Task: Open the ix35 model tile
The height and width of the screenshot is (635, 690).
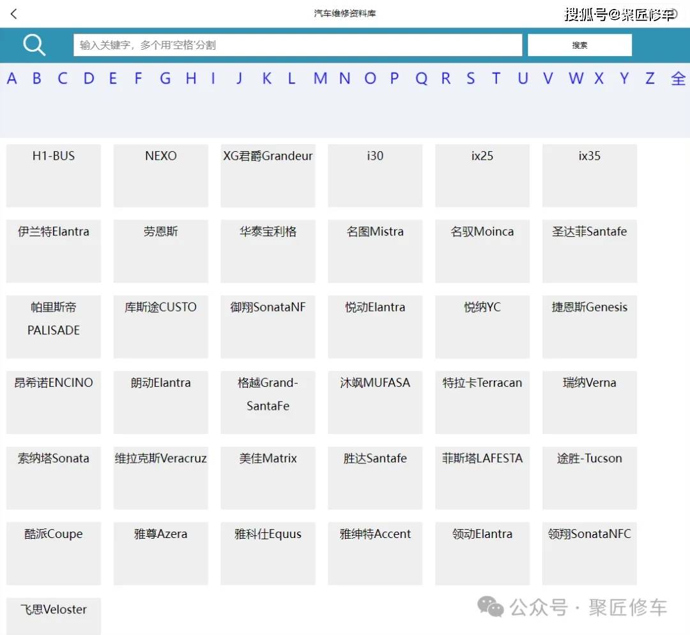Action: coord(590,176)
